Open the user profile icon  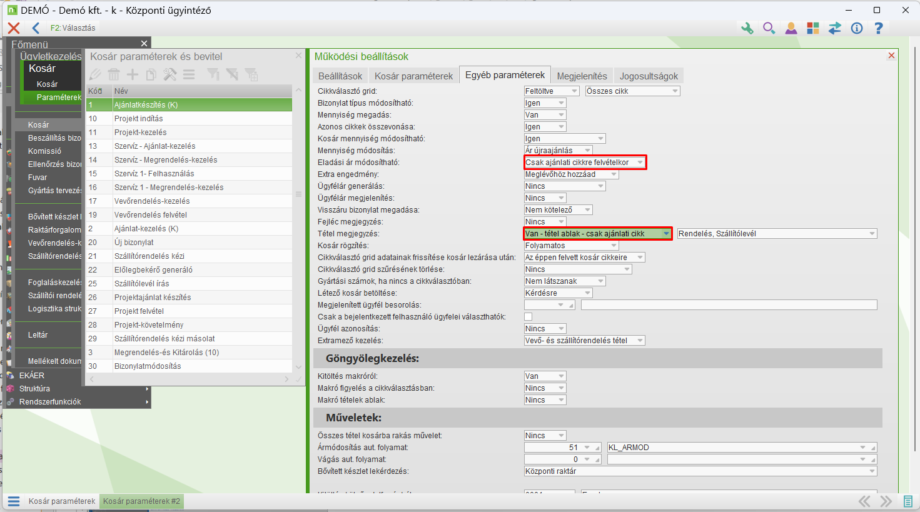pyautogui.click(x=791, y=28)
